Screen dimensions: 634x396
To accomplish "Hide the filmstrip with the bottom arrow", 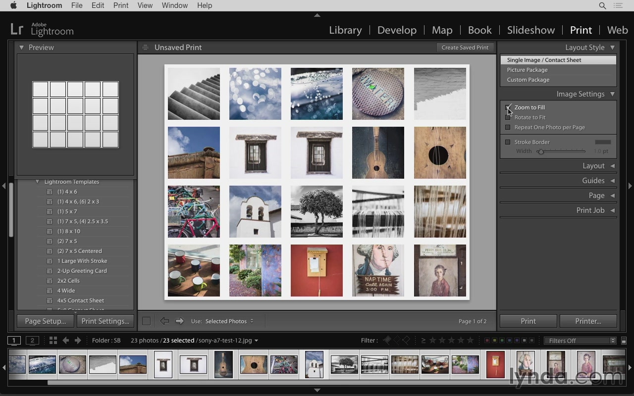I will [x=317, y=391].
